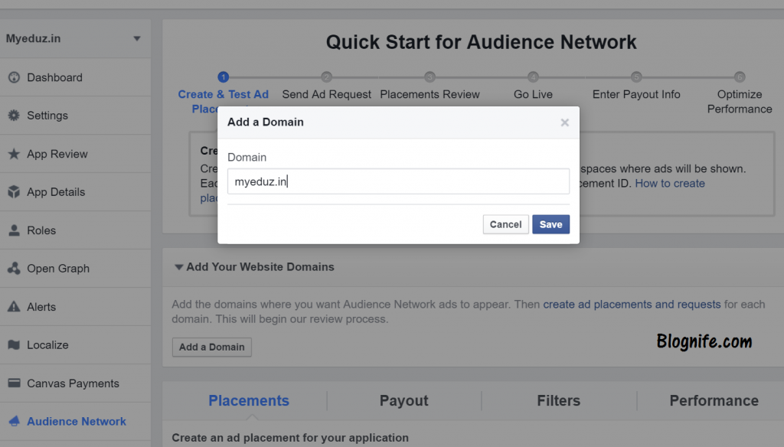The width and height of the screenshot is (784, 447).
Task: Open the How to create link
Action: 669,184
